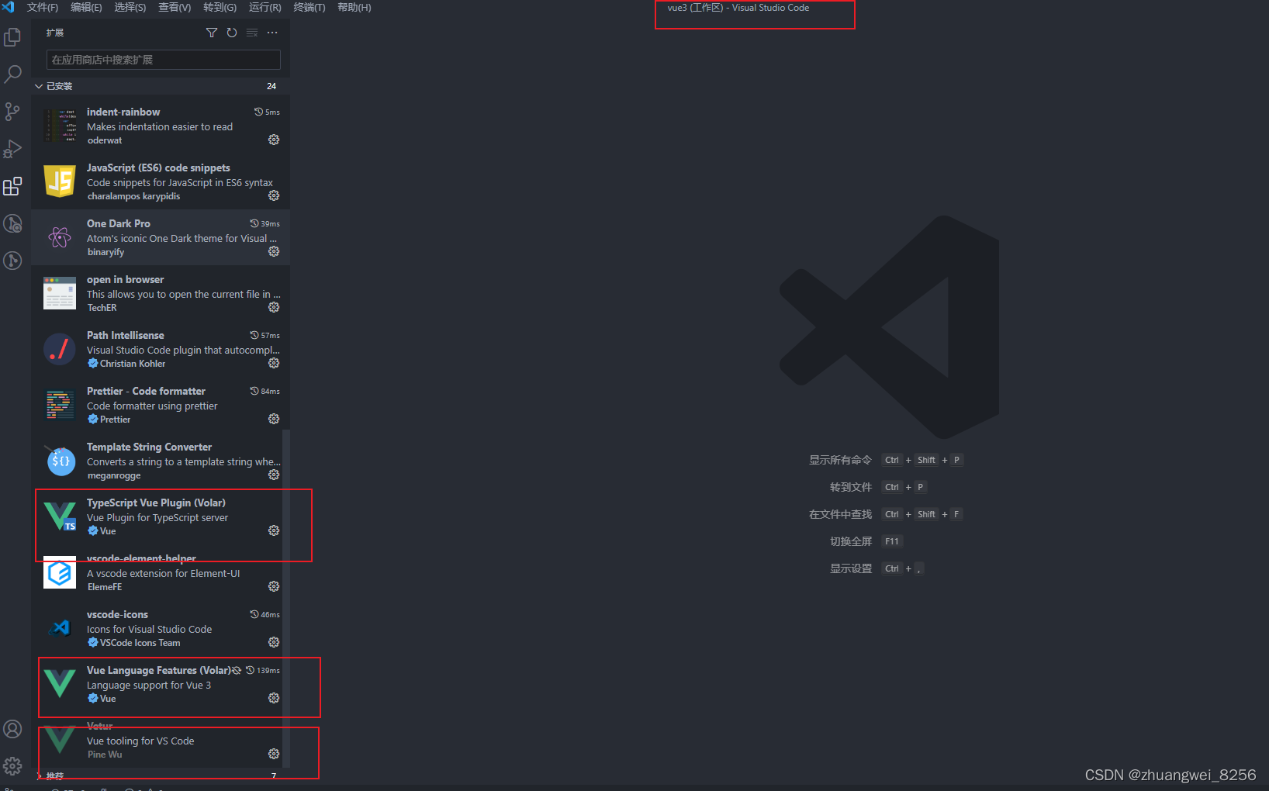This screenshot has width=1269, height=791.
Task: Select the Extensions activity bar icon
Action: click(x=12, y=186)
